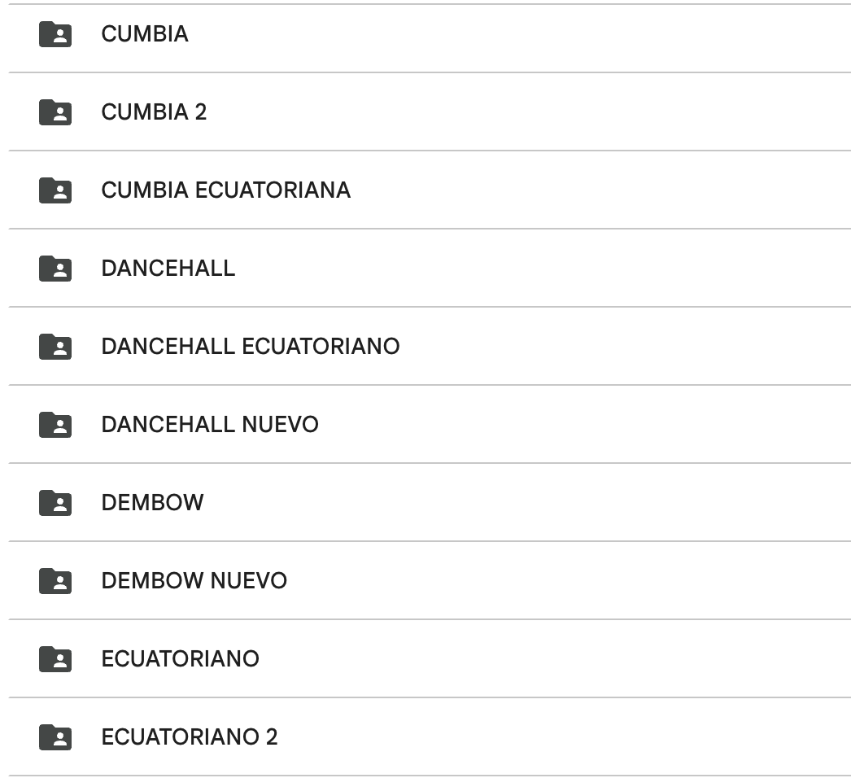Screen dimensions: 851x778
Task: Open the ECUATORIANO folder name
Action: (180, 659)
